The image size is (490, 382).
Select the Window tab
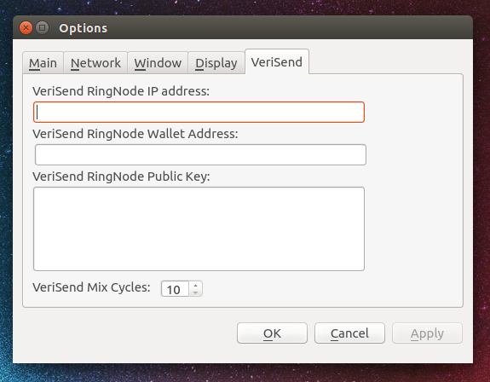158,63
